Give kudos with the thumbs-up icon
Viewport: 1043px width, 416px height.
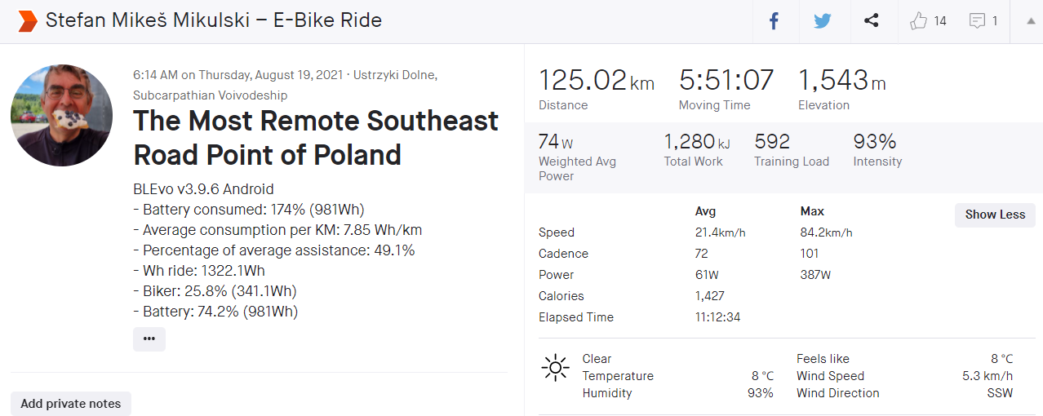coord(919,21)
